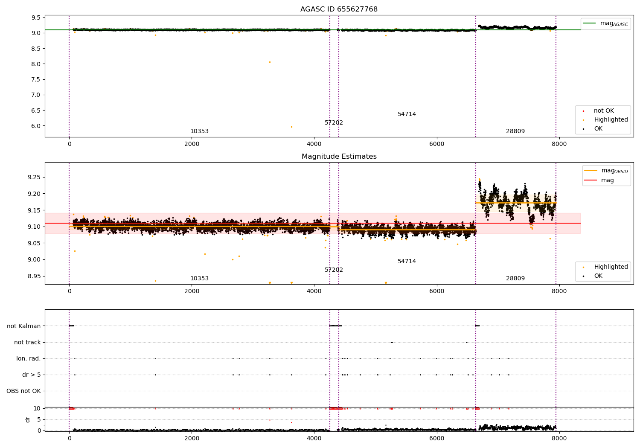Click the 7.5 y-axis tick label
640x448 pixels.
coord(36,79)
